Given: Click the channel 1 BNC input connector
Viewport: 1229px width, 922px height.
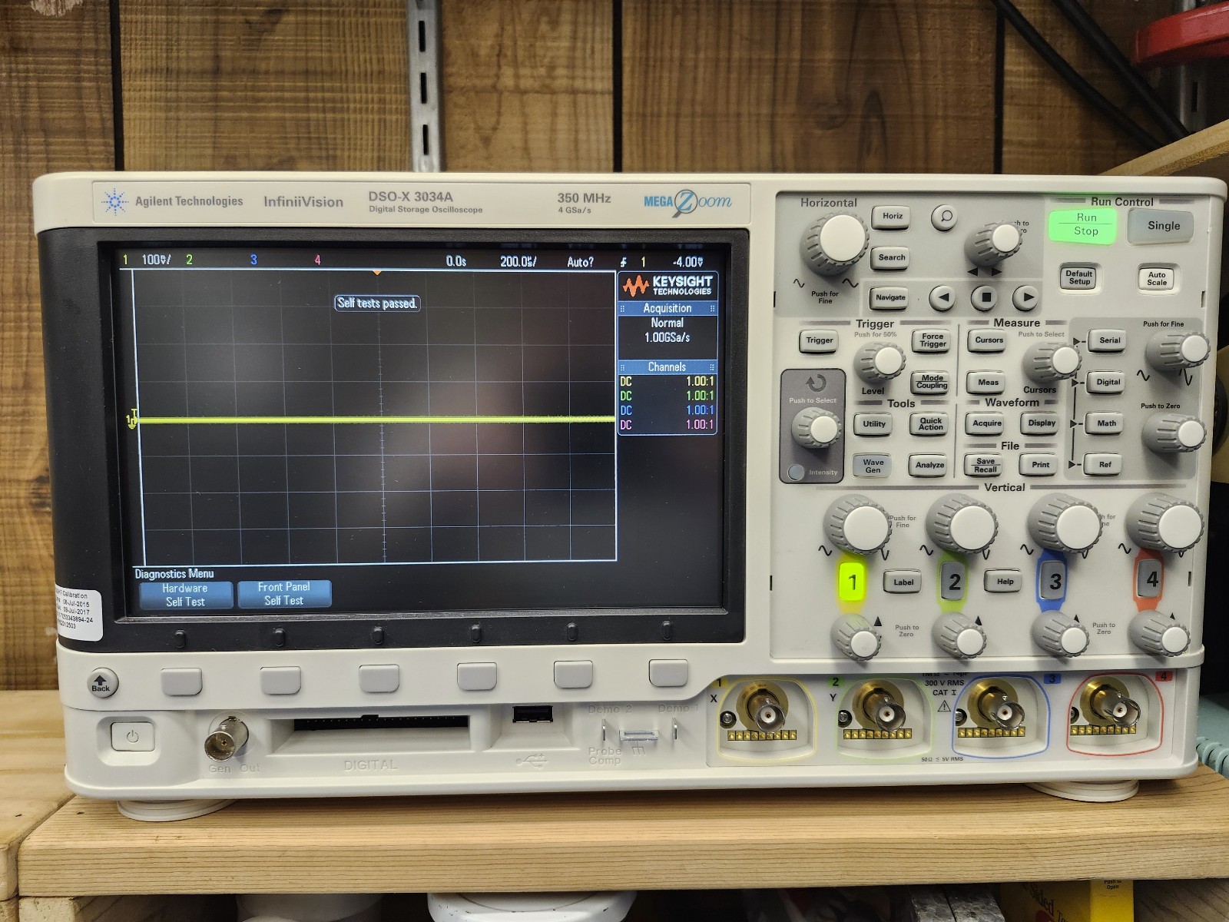Looking at the screenshot, I should click(762, 711).
